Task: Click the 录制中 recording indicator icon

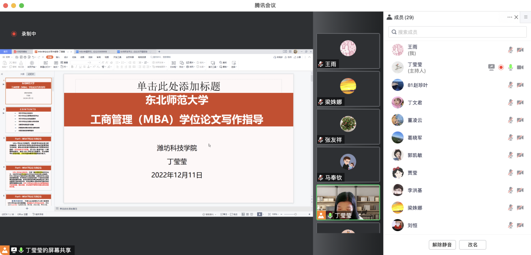Action: coord(14,34)
